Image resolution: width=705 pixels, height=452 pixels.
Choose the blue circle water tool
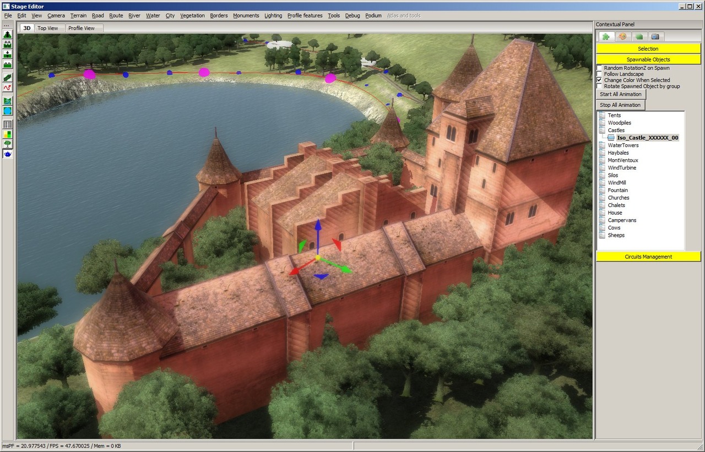click(8, 111)
